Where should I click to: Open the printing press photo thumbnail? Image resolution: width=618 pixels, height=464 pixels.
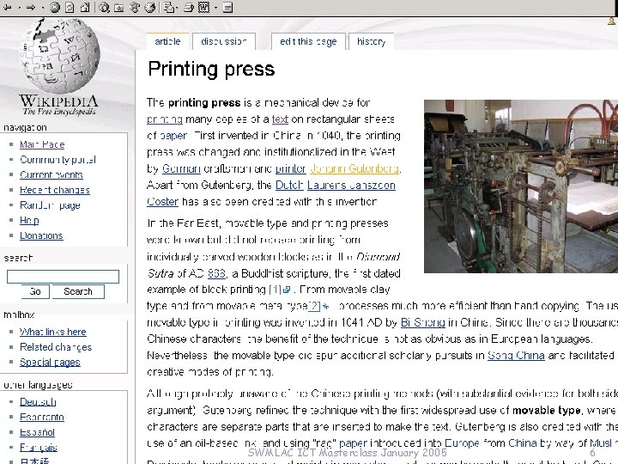click(x=521, y=186)
